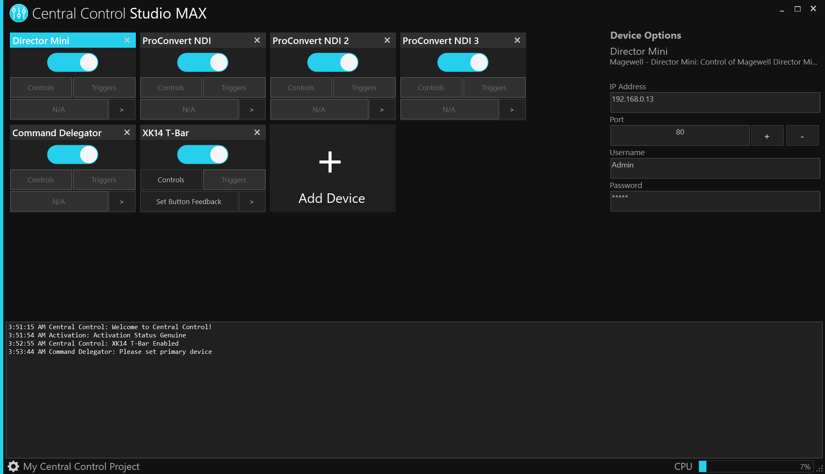
Task: Open ProConvert NDI 2 N/A action selector
Action: point(319,109)
